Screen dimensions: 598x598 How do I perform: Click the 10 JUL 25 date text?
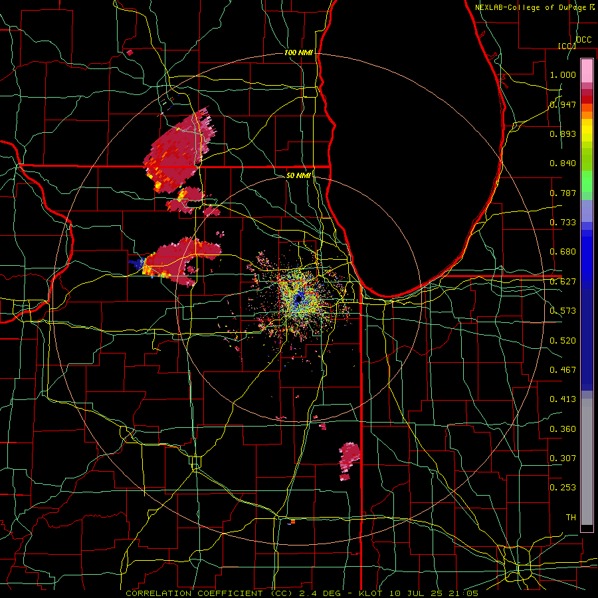[x=416, y=593]
